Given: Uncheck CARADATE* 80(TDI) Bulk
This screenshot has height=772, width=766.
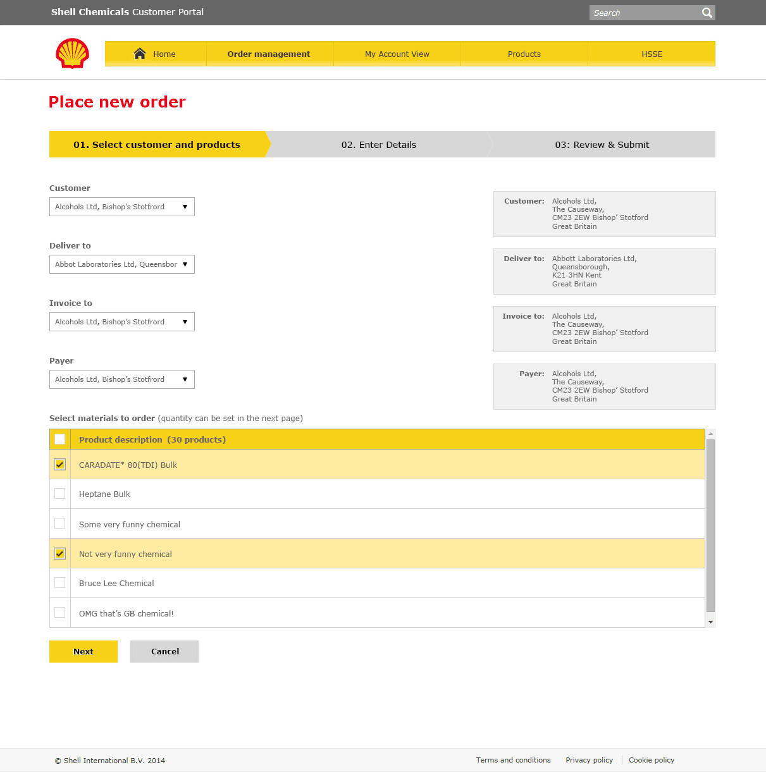Looking at the screenshot, I should pyautogui.click(x=59, y=464).
